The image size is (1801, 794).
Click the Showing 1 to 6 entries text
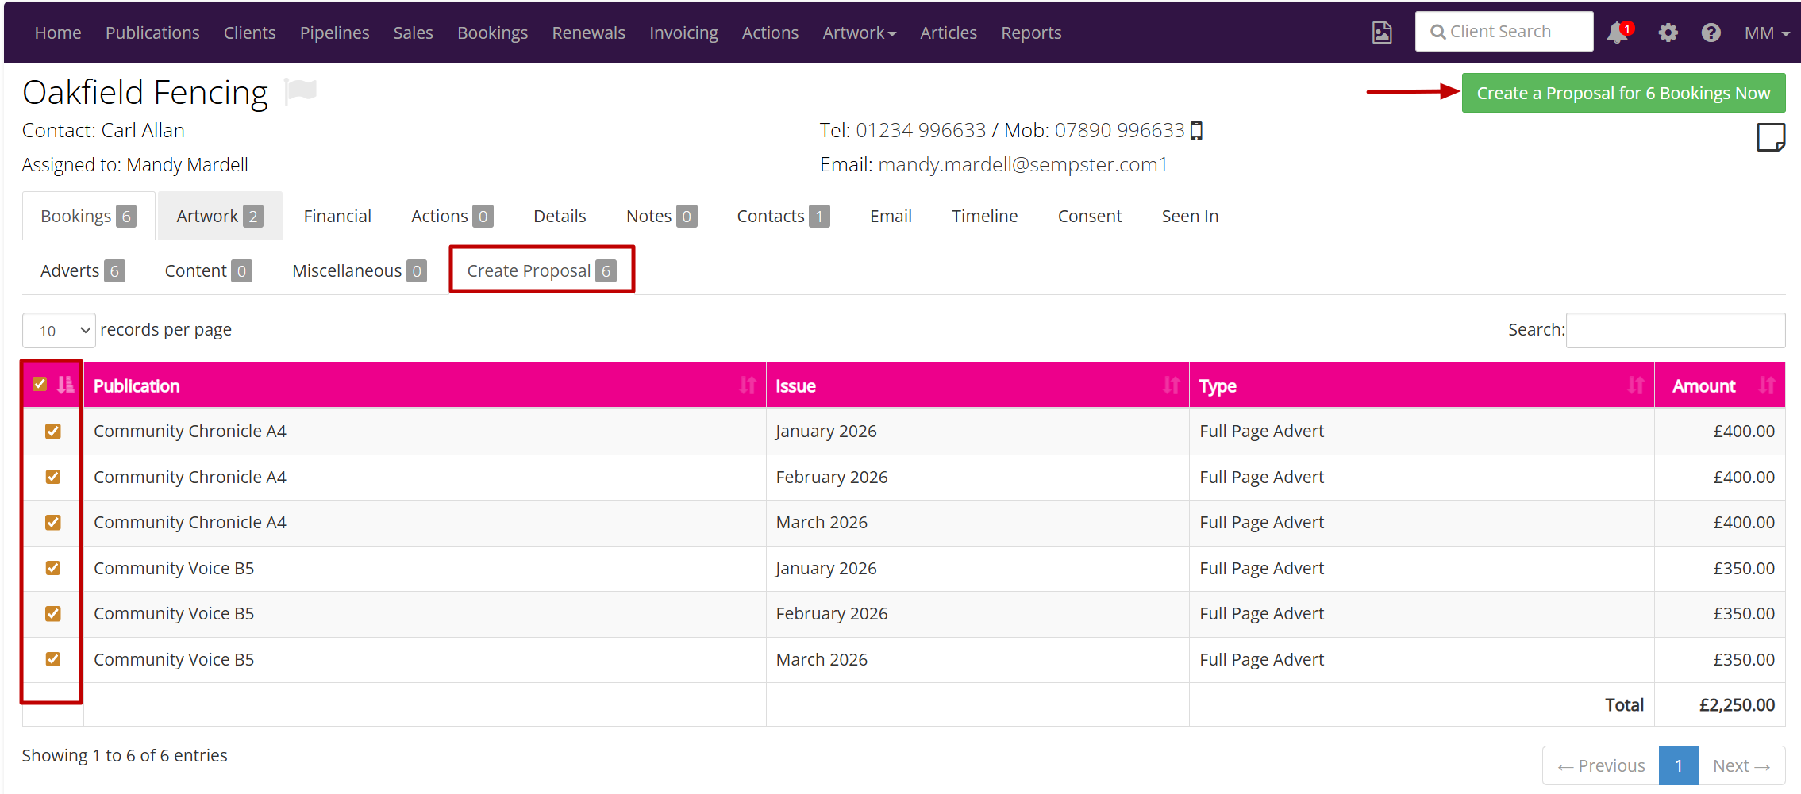tap(125, 755)
